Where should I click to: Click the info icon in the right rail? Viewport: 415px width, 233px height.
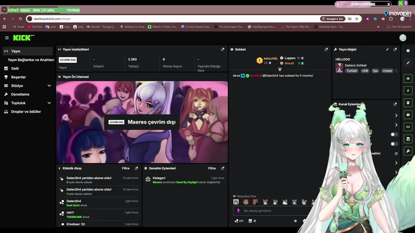[x=408, y=51]
